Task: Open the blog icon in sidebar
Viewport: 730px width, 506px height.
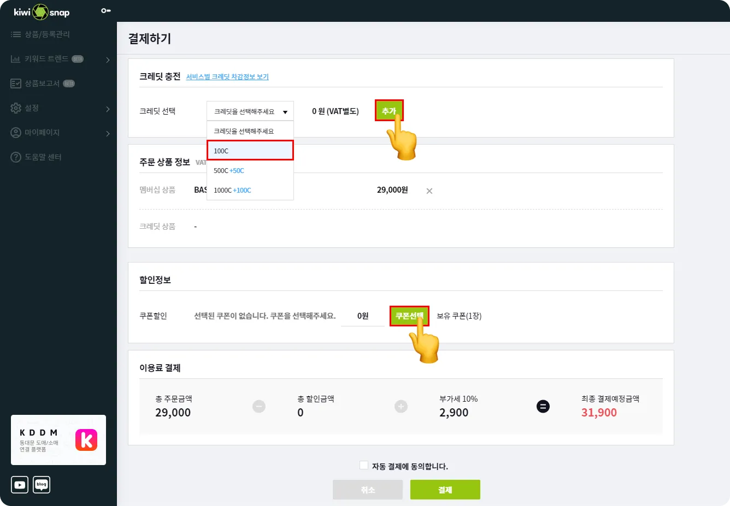Action: (x=42, y=484)
